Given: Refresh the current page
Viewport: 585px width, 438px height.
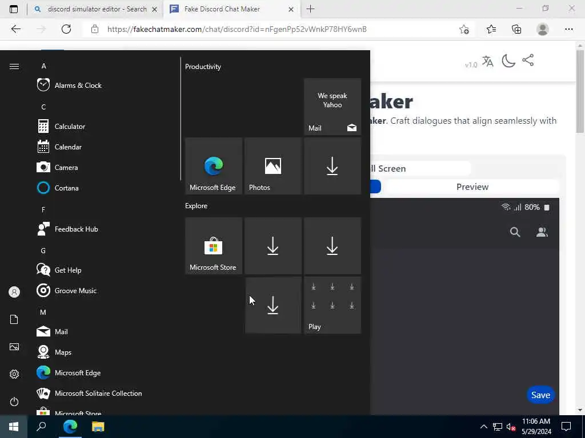Looking at the screenshot, I should pos(66,29).
